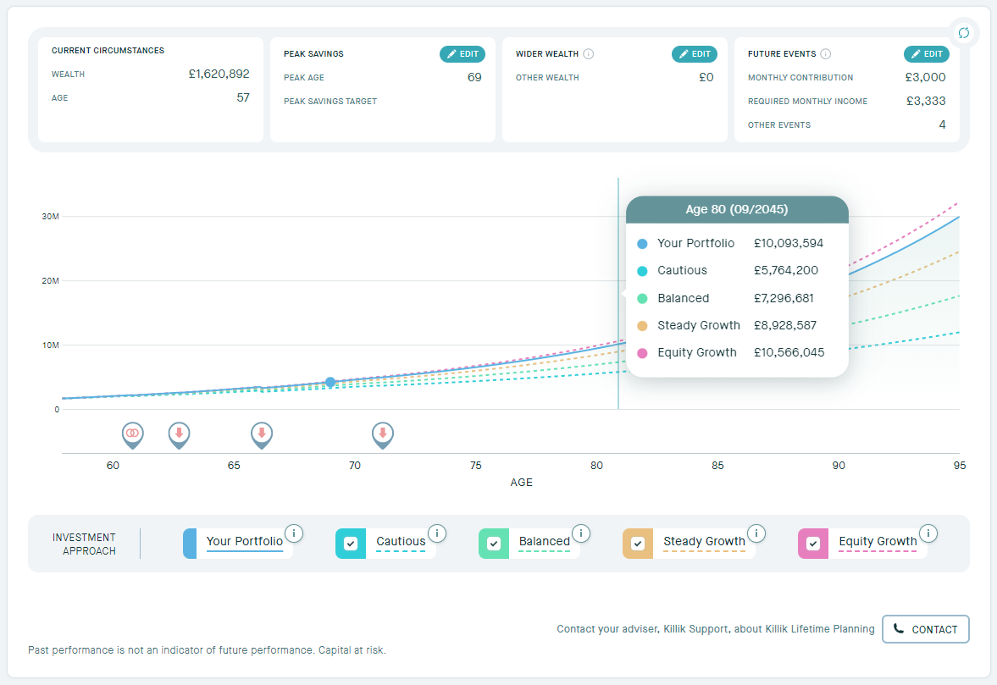
Task: Click the withdrawal marker near age 71
Action: (383, 434)
